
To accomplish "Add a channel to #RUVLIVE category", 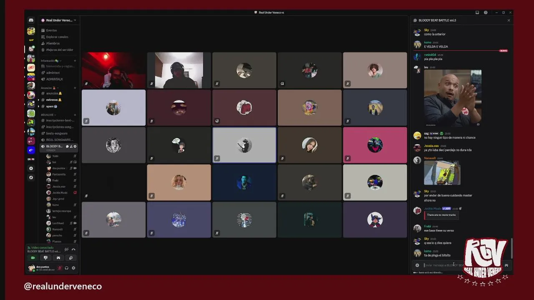I will click(x=75, y=115).
